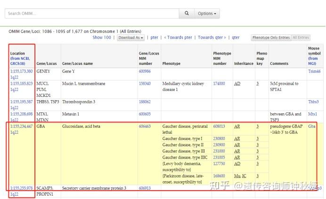Jump to pter link
This screenshot has height=199, width=326.
point(154,38)
